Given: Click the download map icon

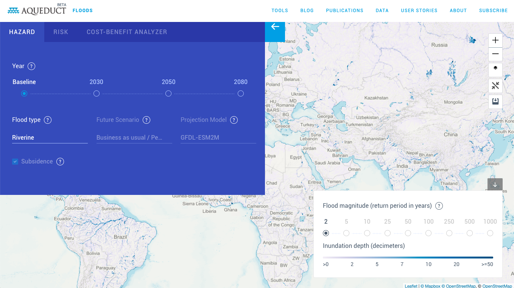Looking at the screenshot, I should 495,101.
